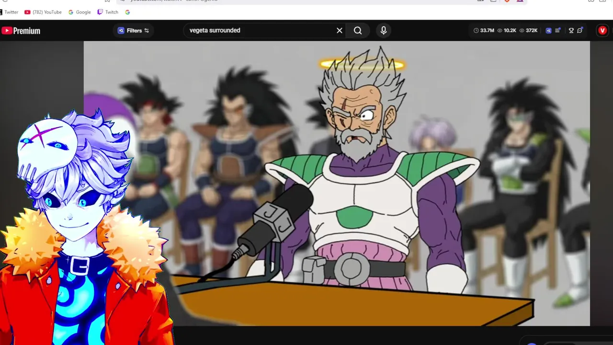This screenshot has width=613, height=345.
Task: Start voice search with microphone
Action: click(x=384, y=30)
